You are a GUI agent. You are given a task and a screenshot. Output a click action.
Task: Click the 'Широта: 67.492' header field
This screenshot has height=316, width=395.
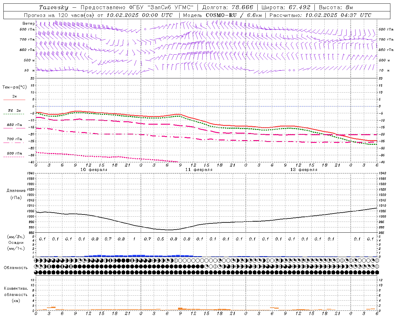[286, 7]
